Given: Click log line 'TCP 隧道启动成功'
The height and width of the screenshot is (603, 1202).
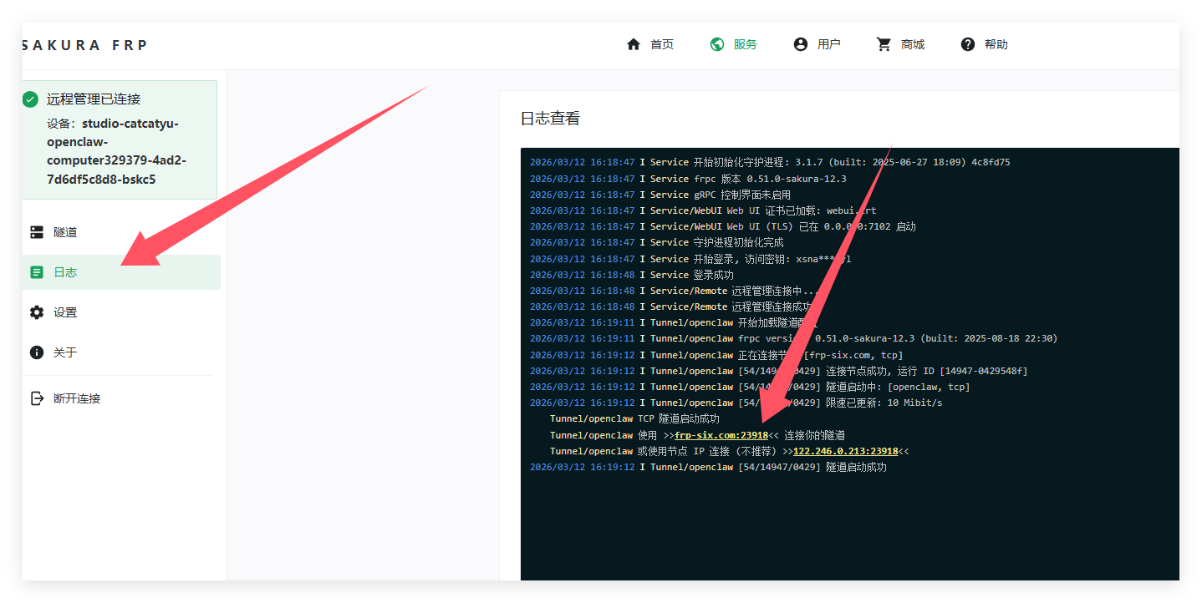Looking at the screenshot, I should coord(634,418).
